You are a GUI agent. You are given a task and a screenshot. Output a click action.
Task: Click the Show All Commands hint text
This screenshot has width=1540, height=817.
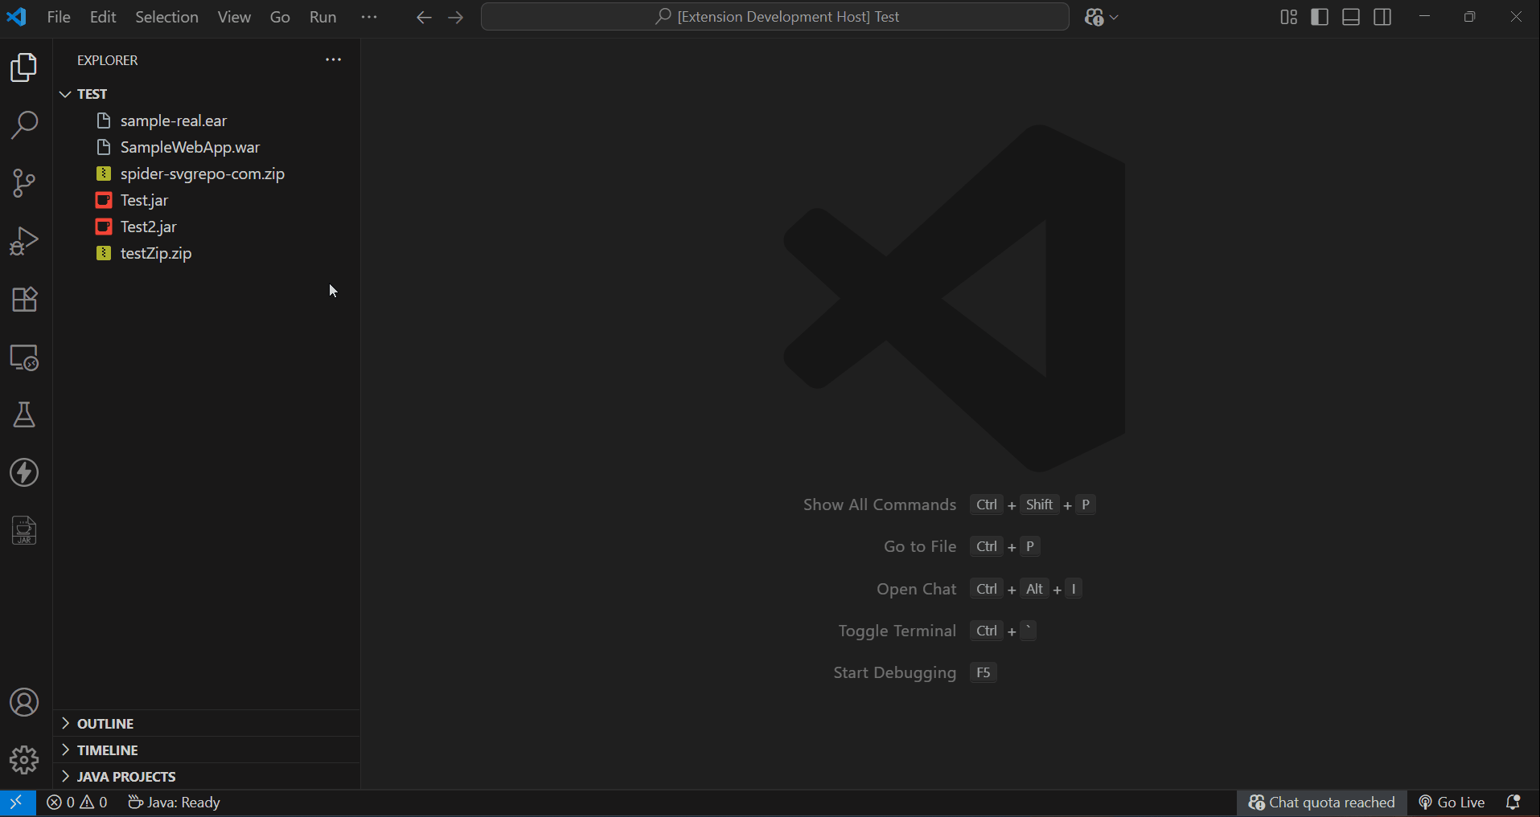pos(879,504)
